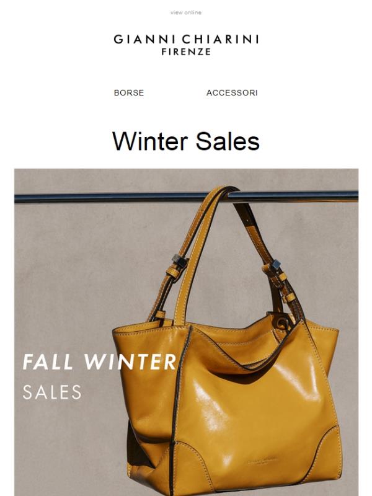Click the embossed brand stamp on bag
This screenshot has height=496, width=372.
tap(262, 461)
